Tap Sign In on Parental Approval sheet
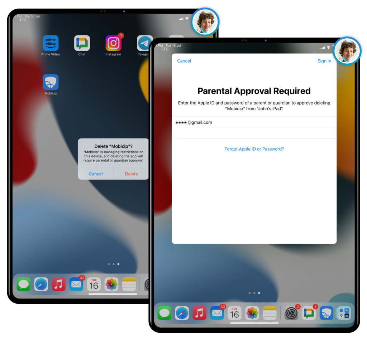367x341 pixels. [x=324, y=61]
